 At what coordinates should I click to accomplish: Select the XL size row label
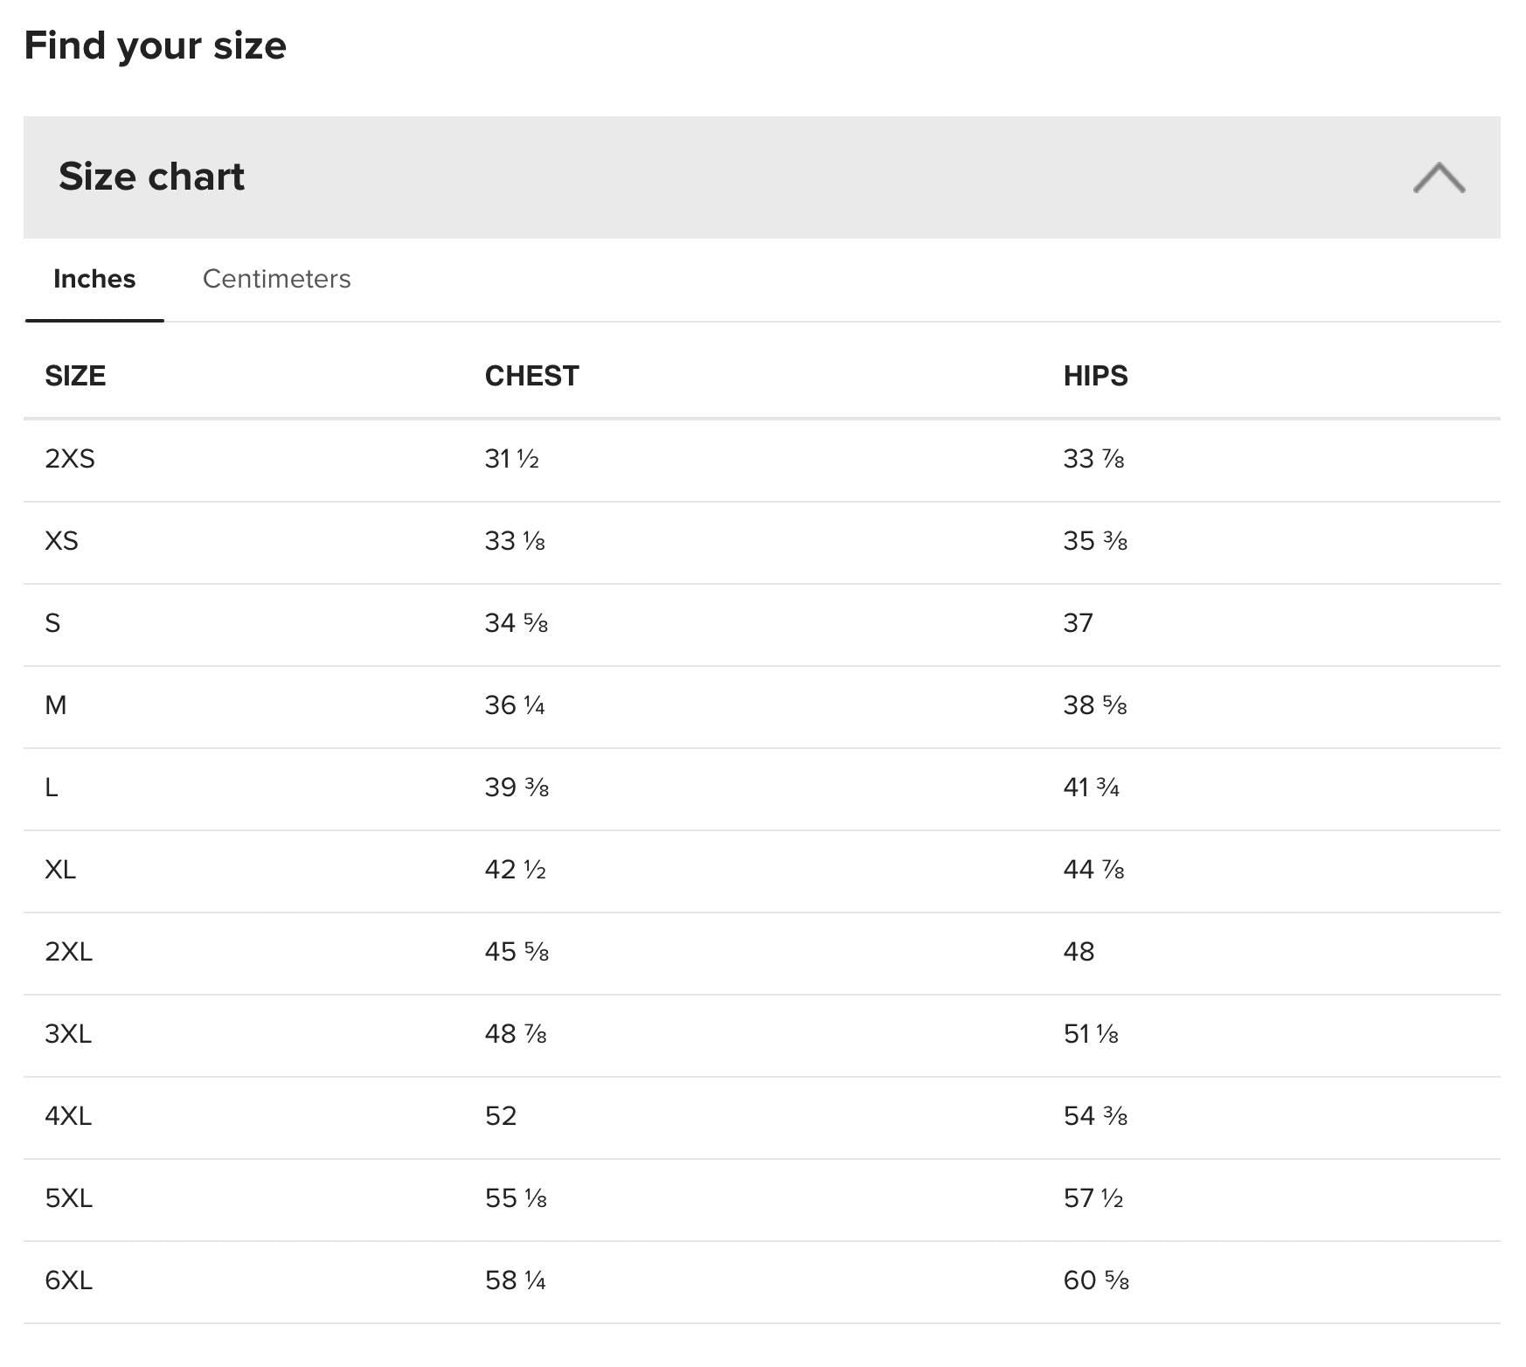[x=60, y=870]
